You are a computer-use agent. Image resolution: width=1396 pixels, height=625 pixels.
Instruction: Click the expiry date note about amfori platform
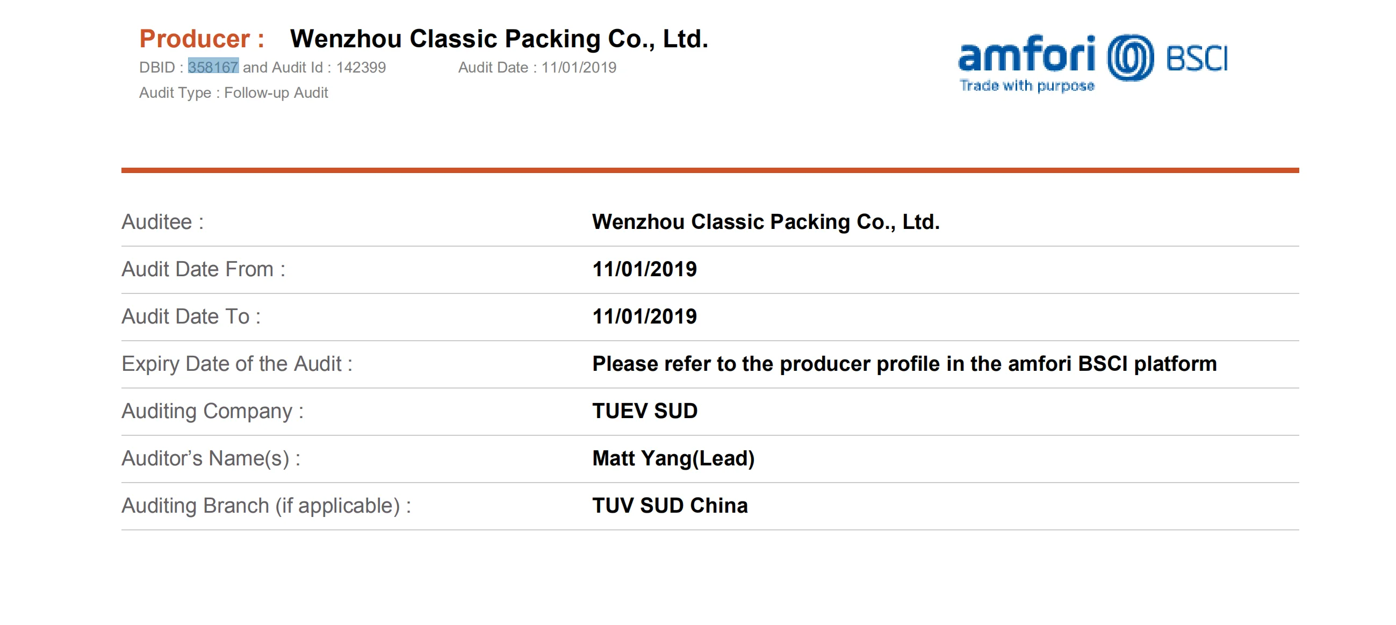click(x=904, y=364)
